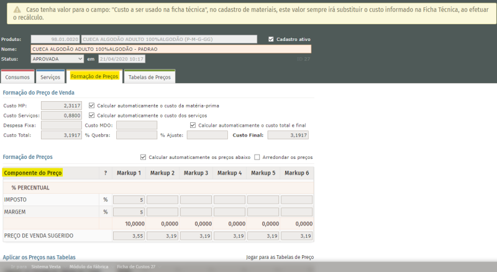Disable automatic total and final cost calculation

(193, 125)
